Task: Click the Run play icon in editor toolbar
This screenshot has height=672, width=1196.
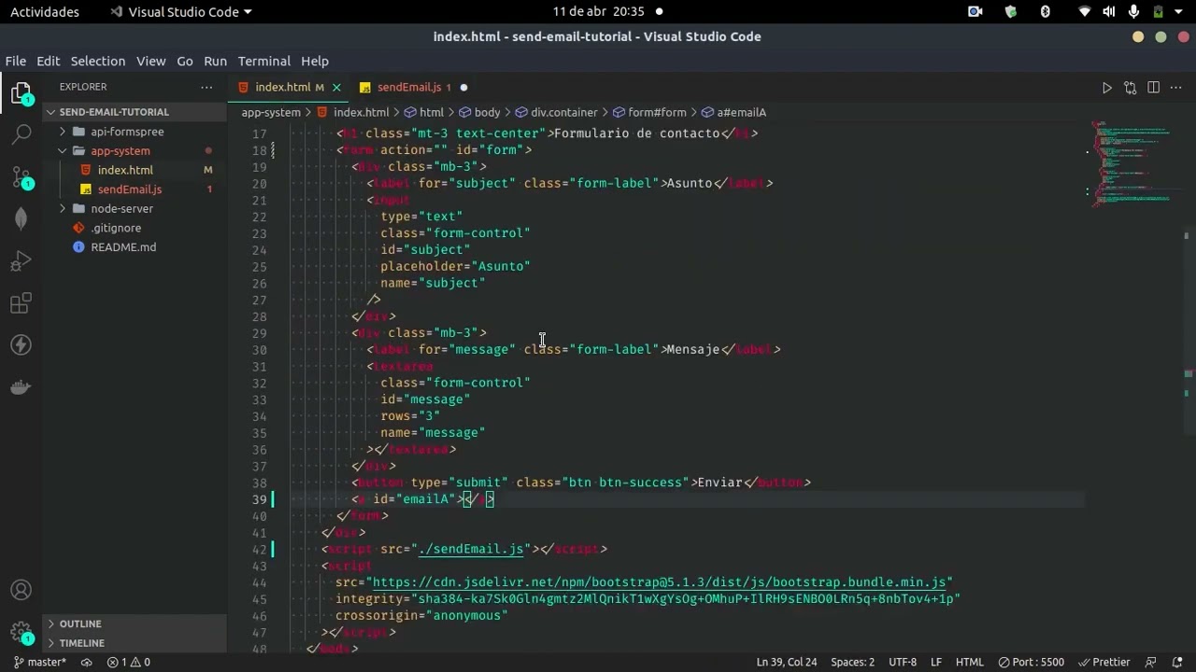Action: [x=1107, y=88]
